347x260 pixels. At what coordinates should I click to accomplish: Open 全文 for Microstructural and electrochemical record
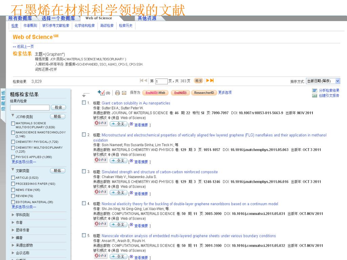(118, 161)
